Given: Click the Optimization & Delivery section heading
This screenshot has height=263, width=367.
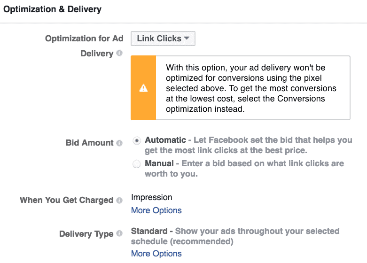Looking at the screenshot, I should pos(53,9).
